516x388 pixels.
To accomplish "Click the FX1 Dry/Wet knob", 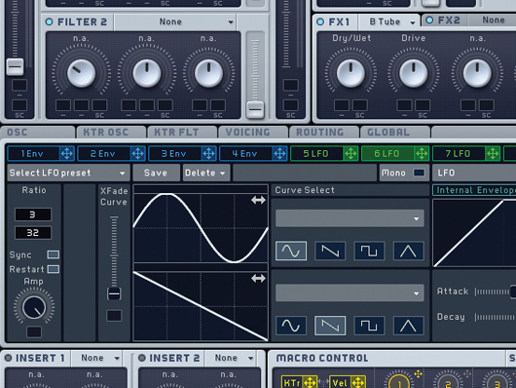I will coord(350,73).
